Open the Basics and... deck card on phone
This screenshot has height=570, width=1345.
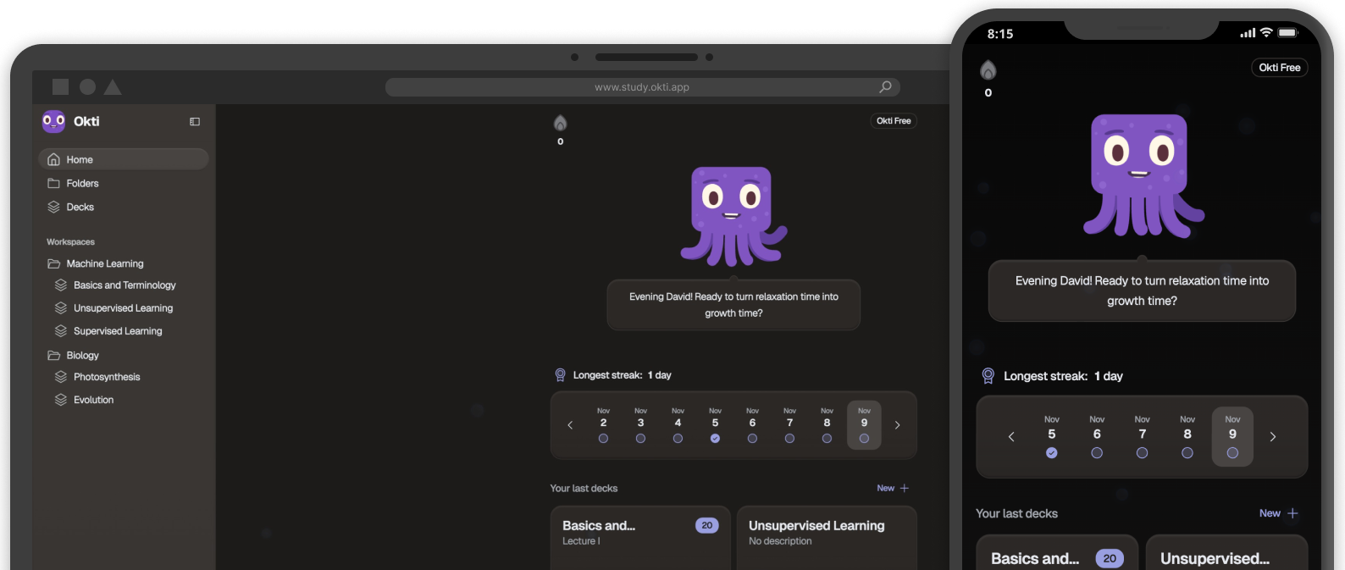[x=1057, y=552]
